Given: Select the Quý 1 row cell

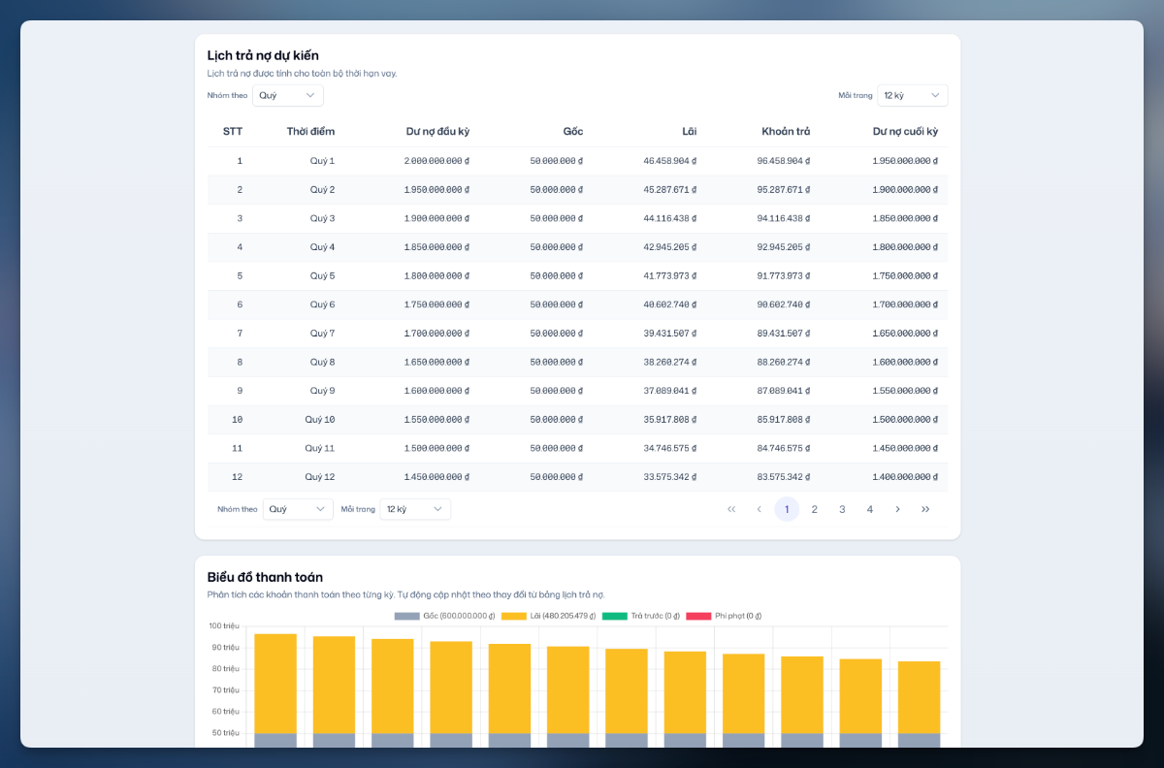Looking at the screenshot, I should click(322, 161).
